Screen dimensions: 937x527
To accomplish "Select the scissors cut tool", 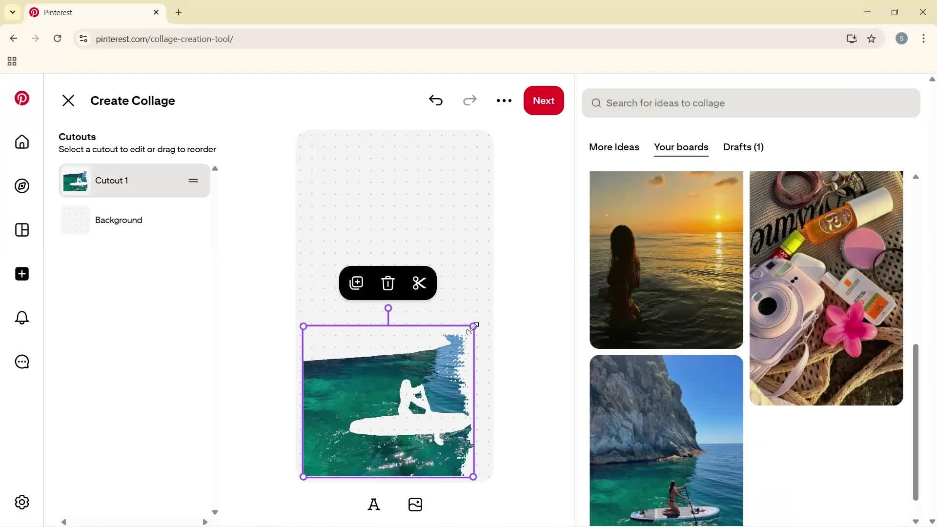I will click(x=419, y=283).
